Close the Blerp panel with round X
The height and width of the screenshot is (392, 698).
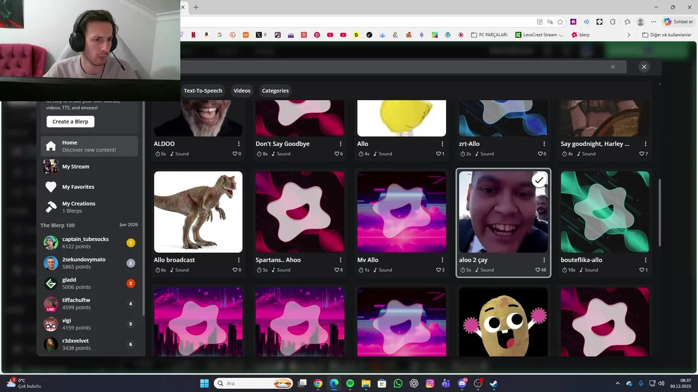[x=644, y=67]
